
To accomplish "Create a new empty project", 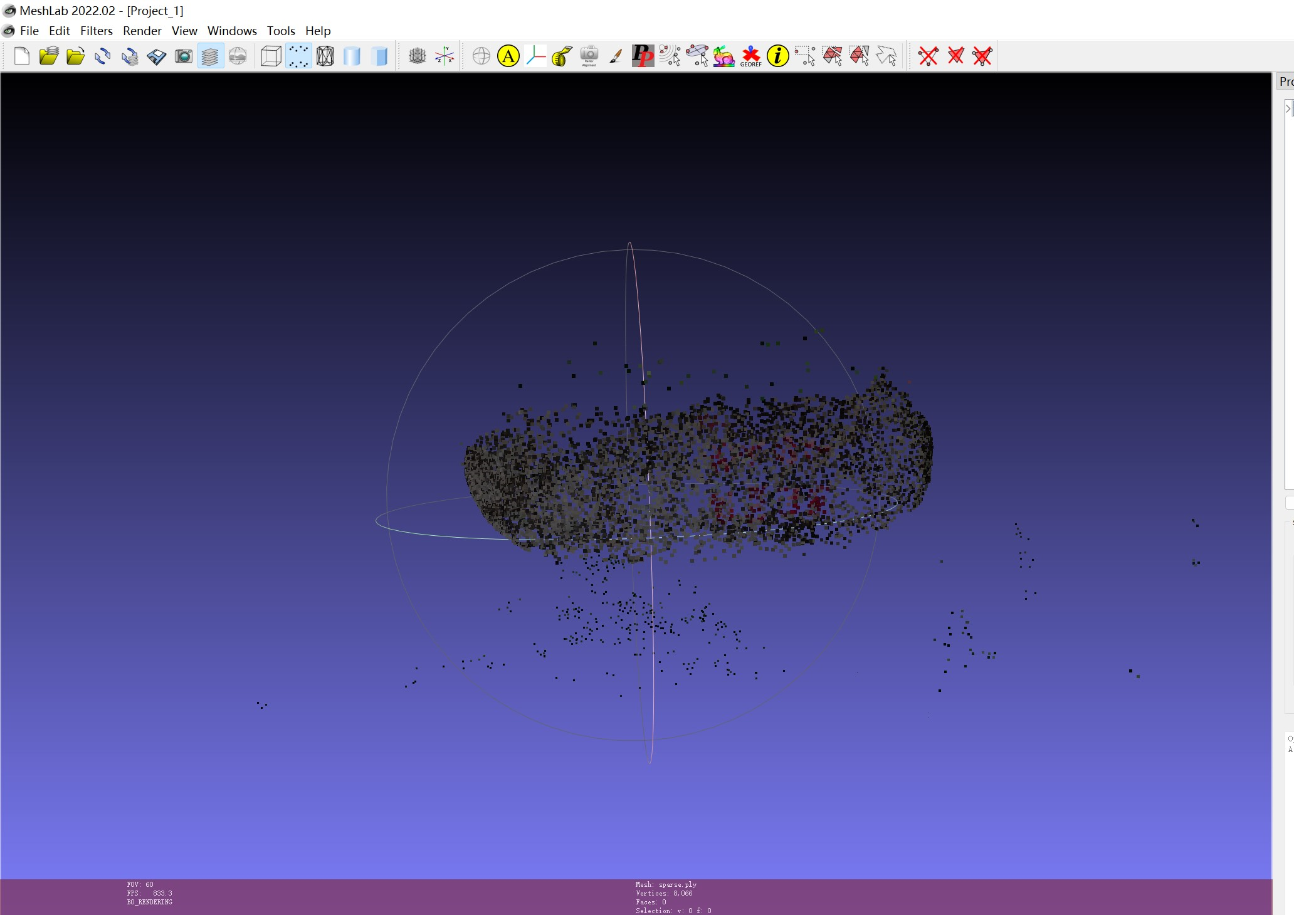I will (21, 56).
